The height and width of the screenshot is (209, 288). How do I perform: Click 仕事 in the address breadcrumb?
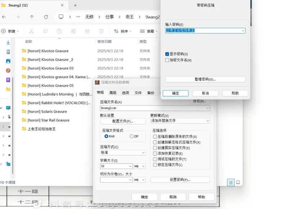pos(109,17)
